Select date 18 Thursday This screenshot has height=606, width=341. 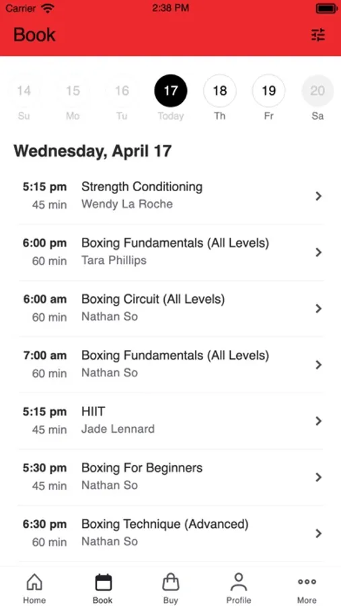tap(220, 91)
